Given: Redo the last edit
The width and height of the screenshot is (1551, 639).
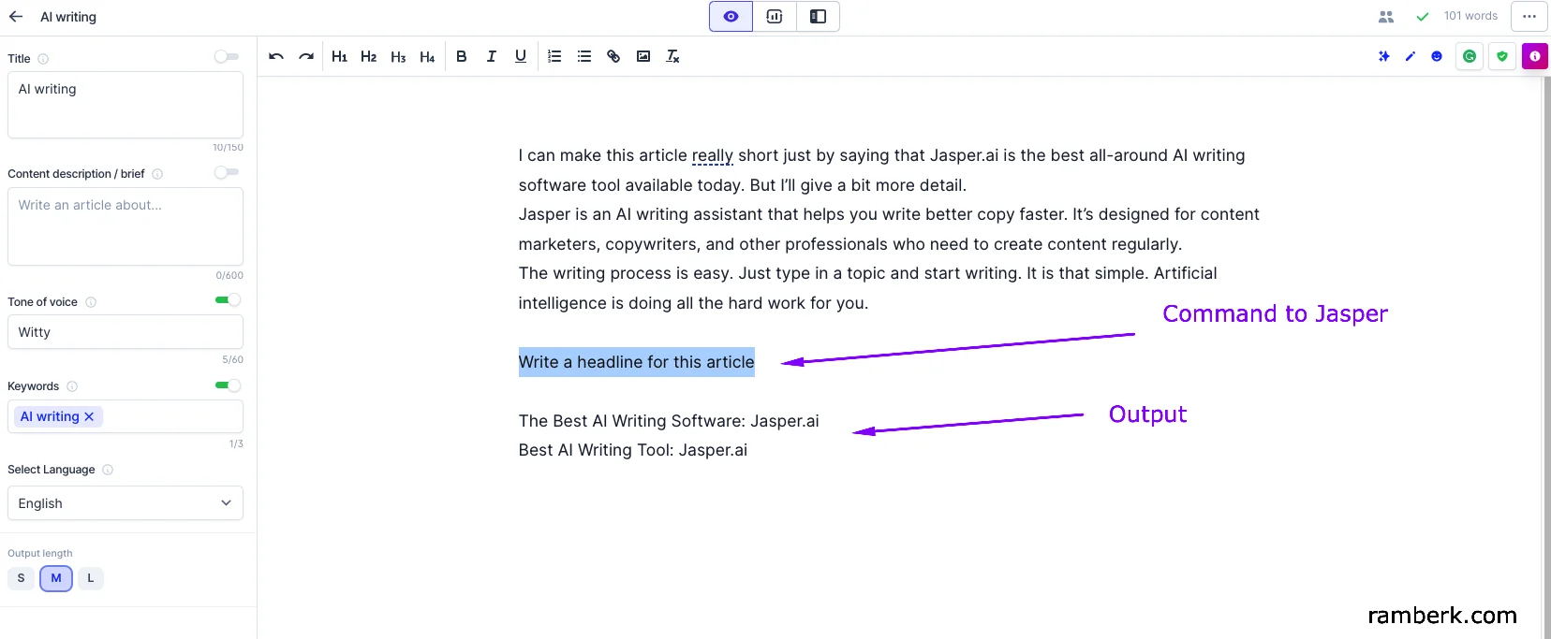Looking at the screenshot, I should (306, 57).
